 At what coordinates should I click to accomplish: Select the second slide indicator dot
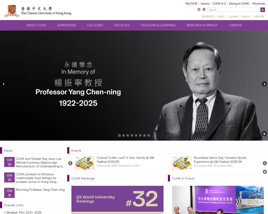pos(124,136)
